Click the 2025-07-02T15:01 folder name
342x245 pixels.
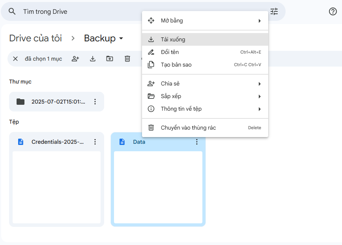coord(58,102)
